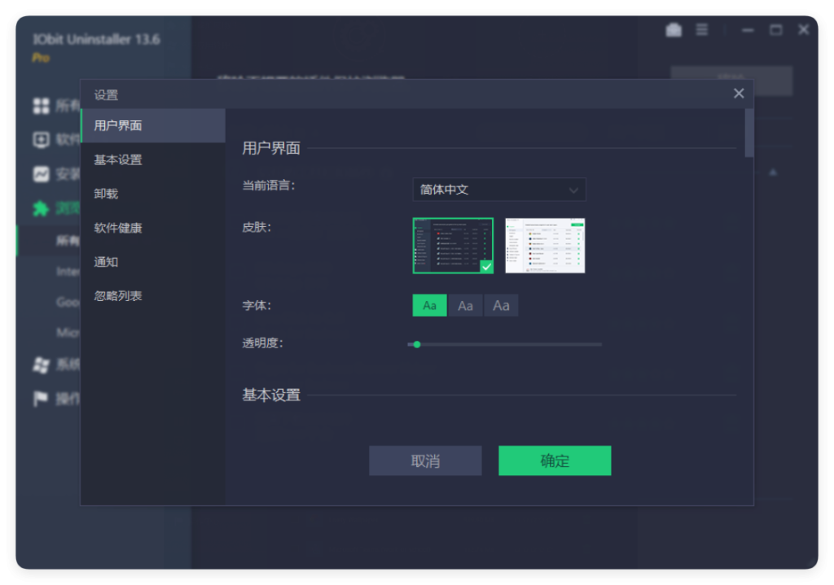
Task: Open the toolbox icon in title bar
Action: click(674, 30)
